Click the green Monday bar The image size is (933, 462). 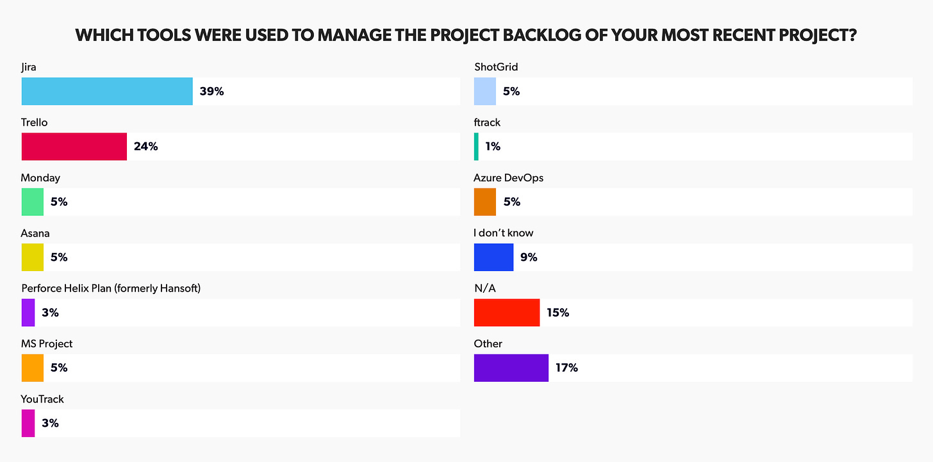pyautogui.click(x=33, y=202)
